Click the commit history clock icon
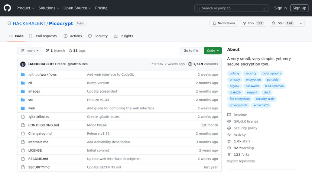 click(190, 64)
